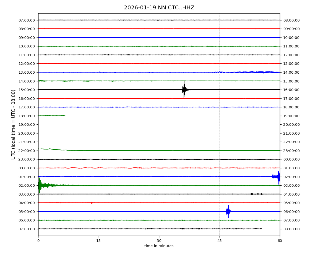Click the "UTC (local time = UTC - 08:00)" axis label

(x=14, y=124)
